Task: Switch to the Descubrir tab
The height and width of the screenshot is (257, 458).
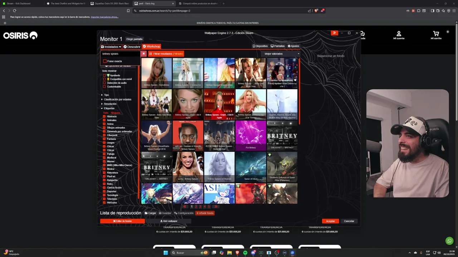Action: point(132,47)
